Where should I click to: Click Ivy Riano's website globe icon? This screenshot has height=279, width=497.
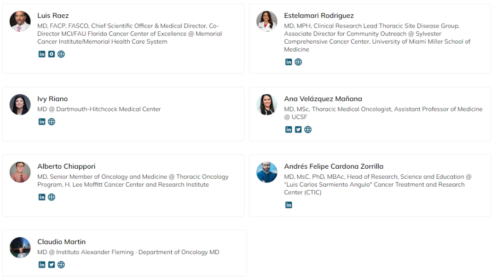52,122
